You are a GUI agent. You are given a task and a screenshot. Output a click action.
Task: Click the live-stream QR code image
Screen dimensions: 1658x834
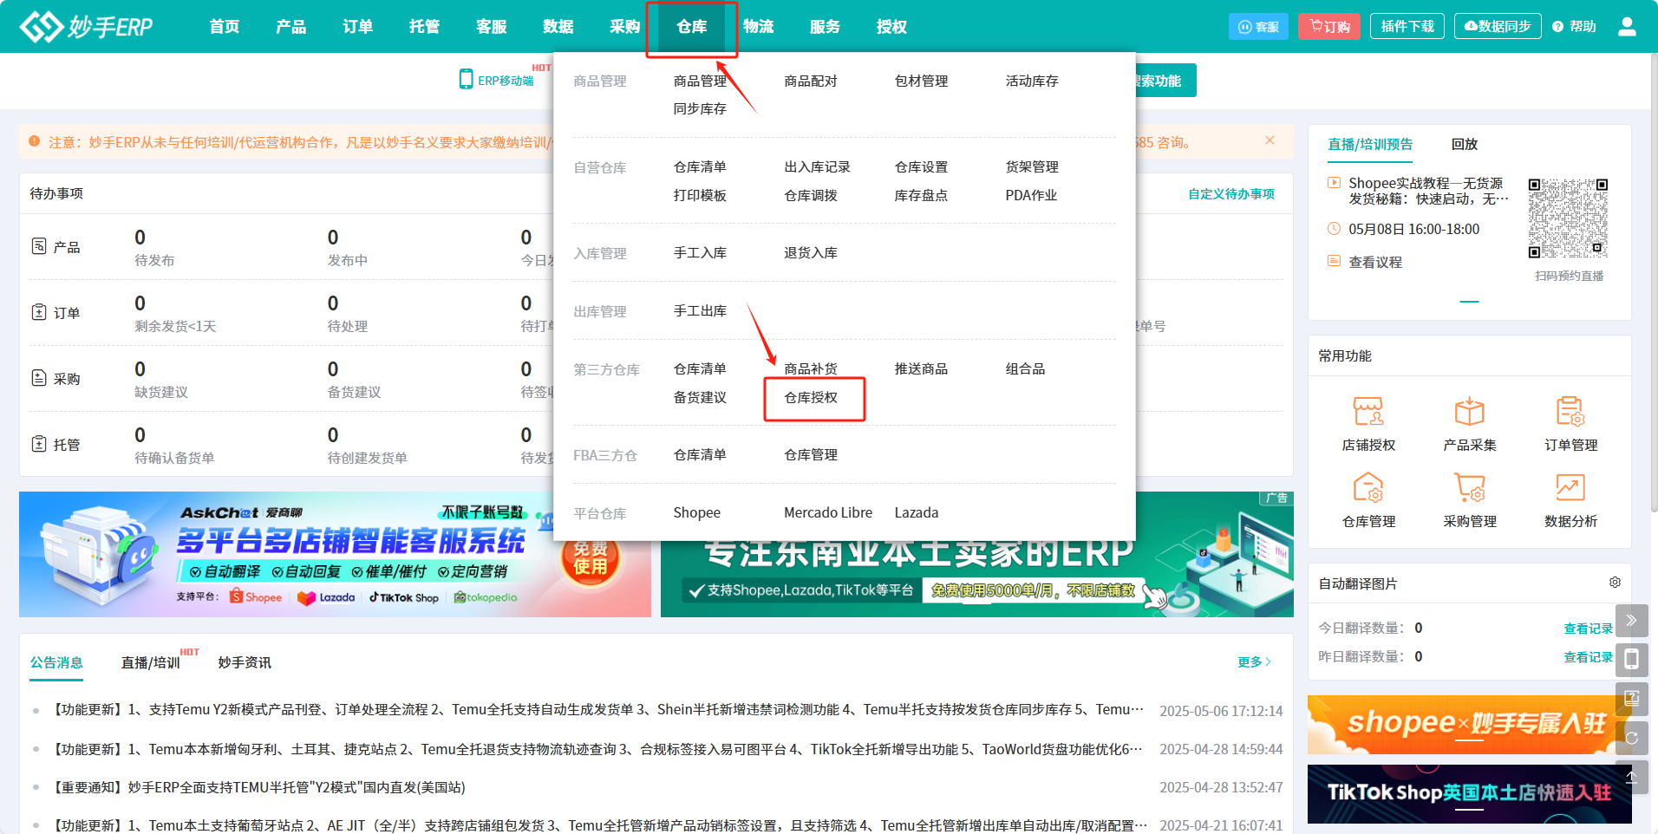click(1568, 218)
